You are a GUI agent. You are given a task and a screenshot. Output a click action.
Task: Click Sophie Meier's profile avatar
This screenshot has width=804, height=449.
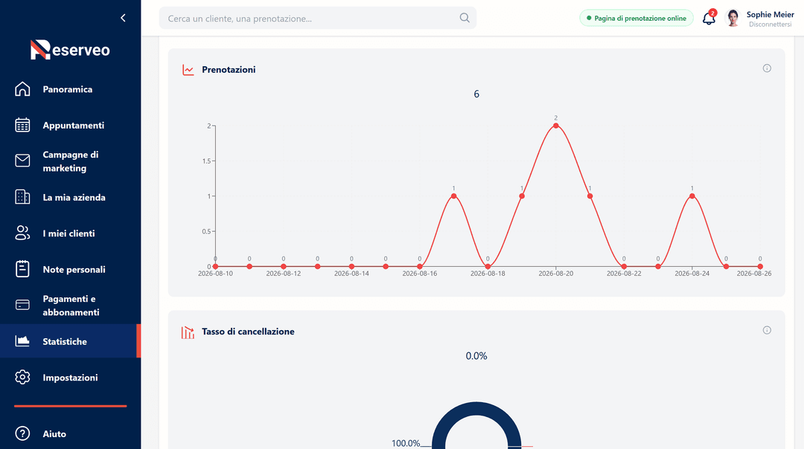(733, 19)
